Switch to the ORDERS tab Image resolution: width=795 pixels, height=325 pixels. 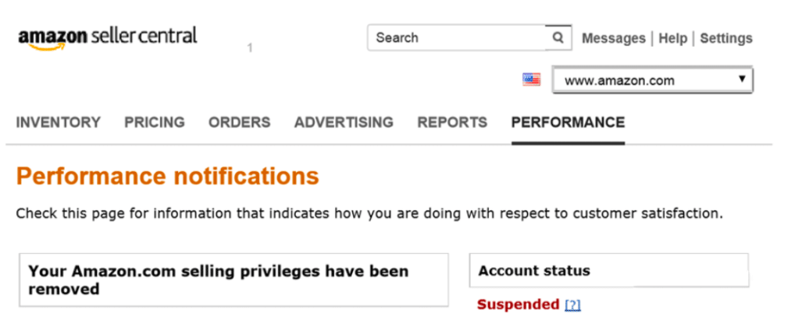pos(239,122)
